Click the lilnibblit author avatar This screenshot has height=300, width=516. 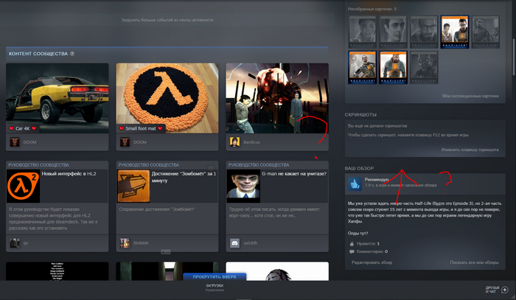tap(125, 243)
